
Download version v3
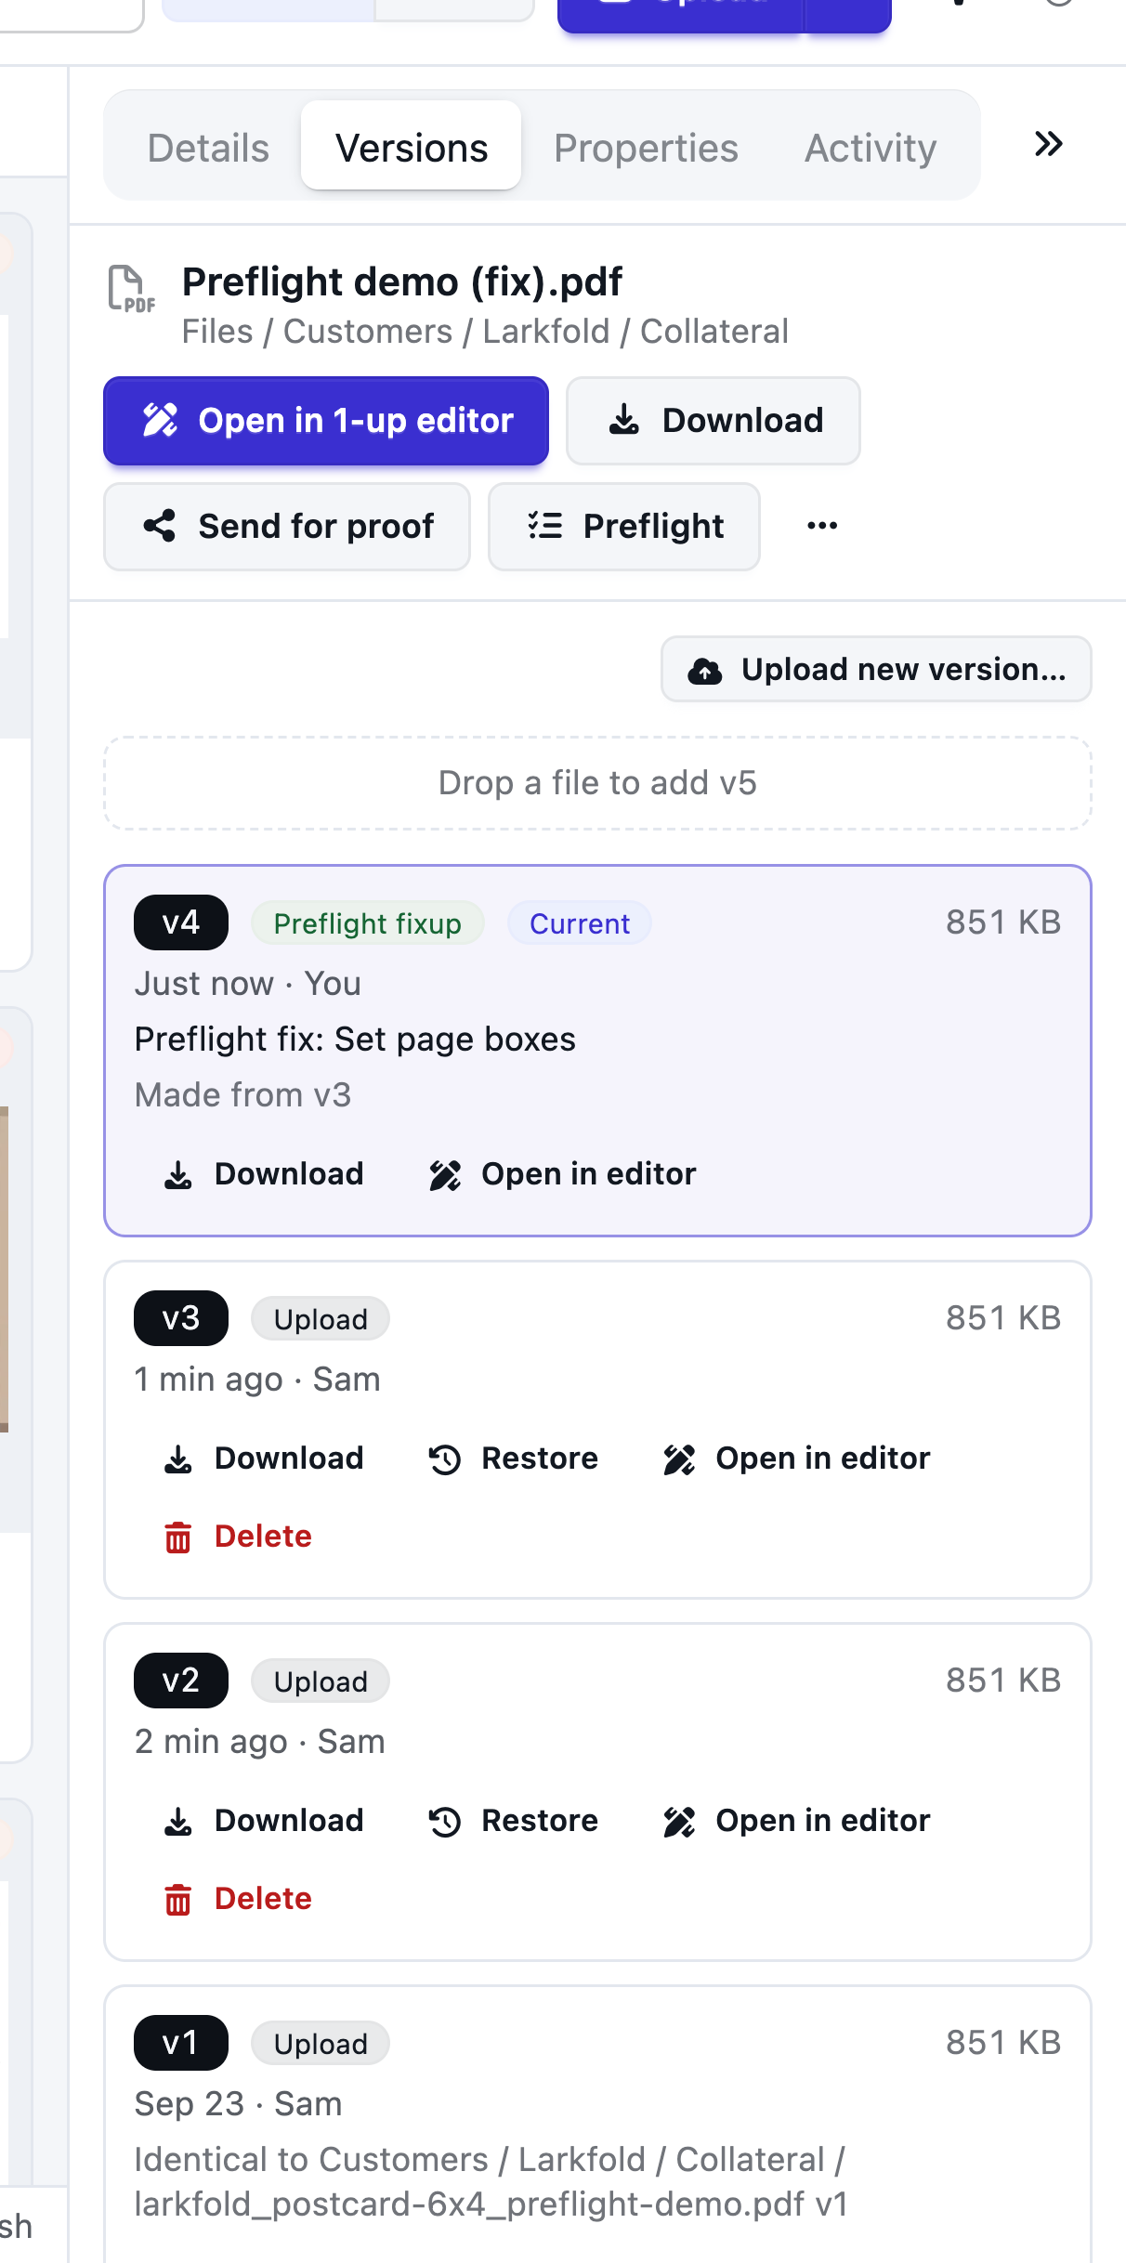coord(264,1459)
